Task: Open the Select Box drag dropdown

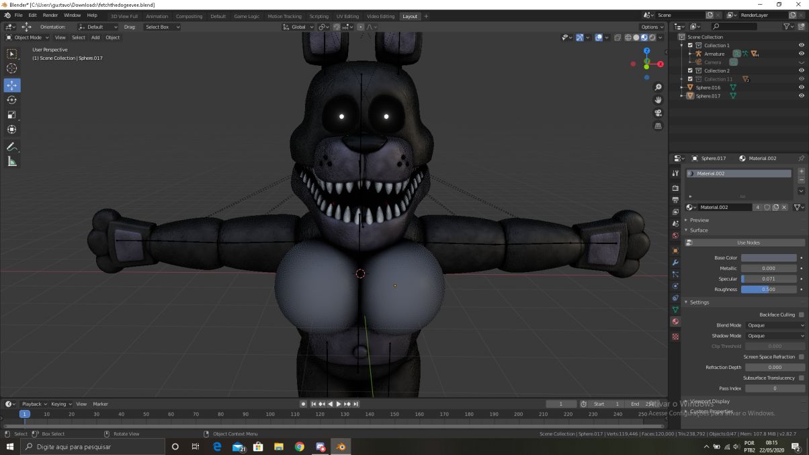Action: (x=162, y=27)
